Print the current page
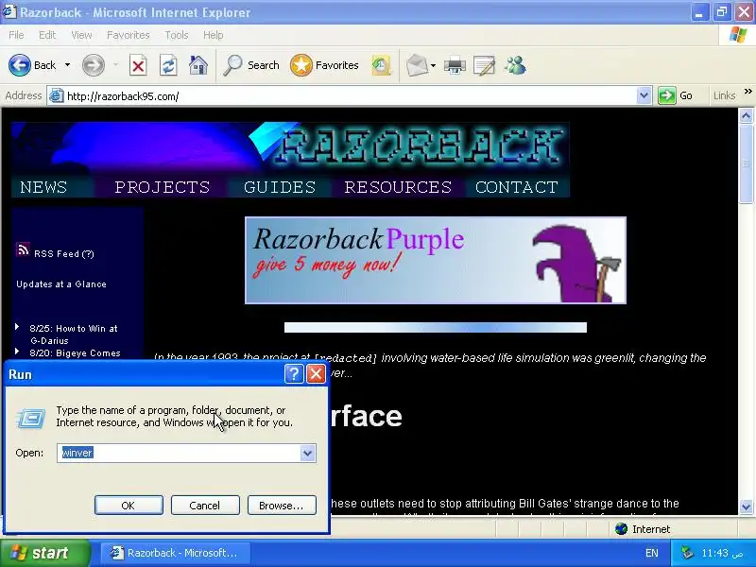 [455, 65]
